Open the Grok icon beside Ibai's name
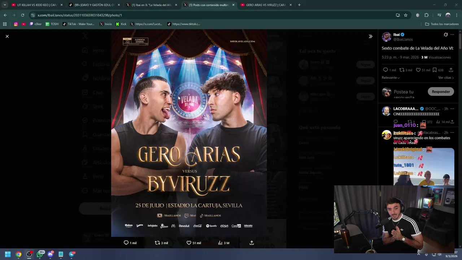Screen dimensions: 462x260 pos(446,35)
